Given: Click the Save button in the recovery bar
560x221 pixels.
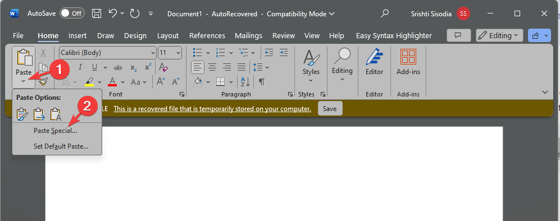Looking at the screenshot, I should click(x=330, y=109).
